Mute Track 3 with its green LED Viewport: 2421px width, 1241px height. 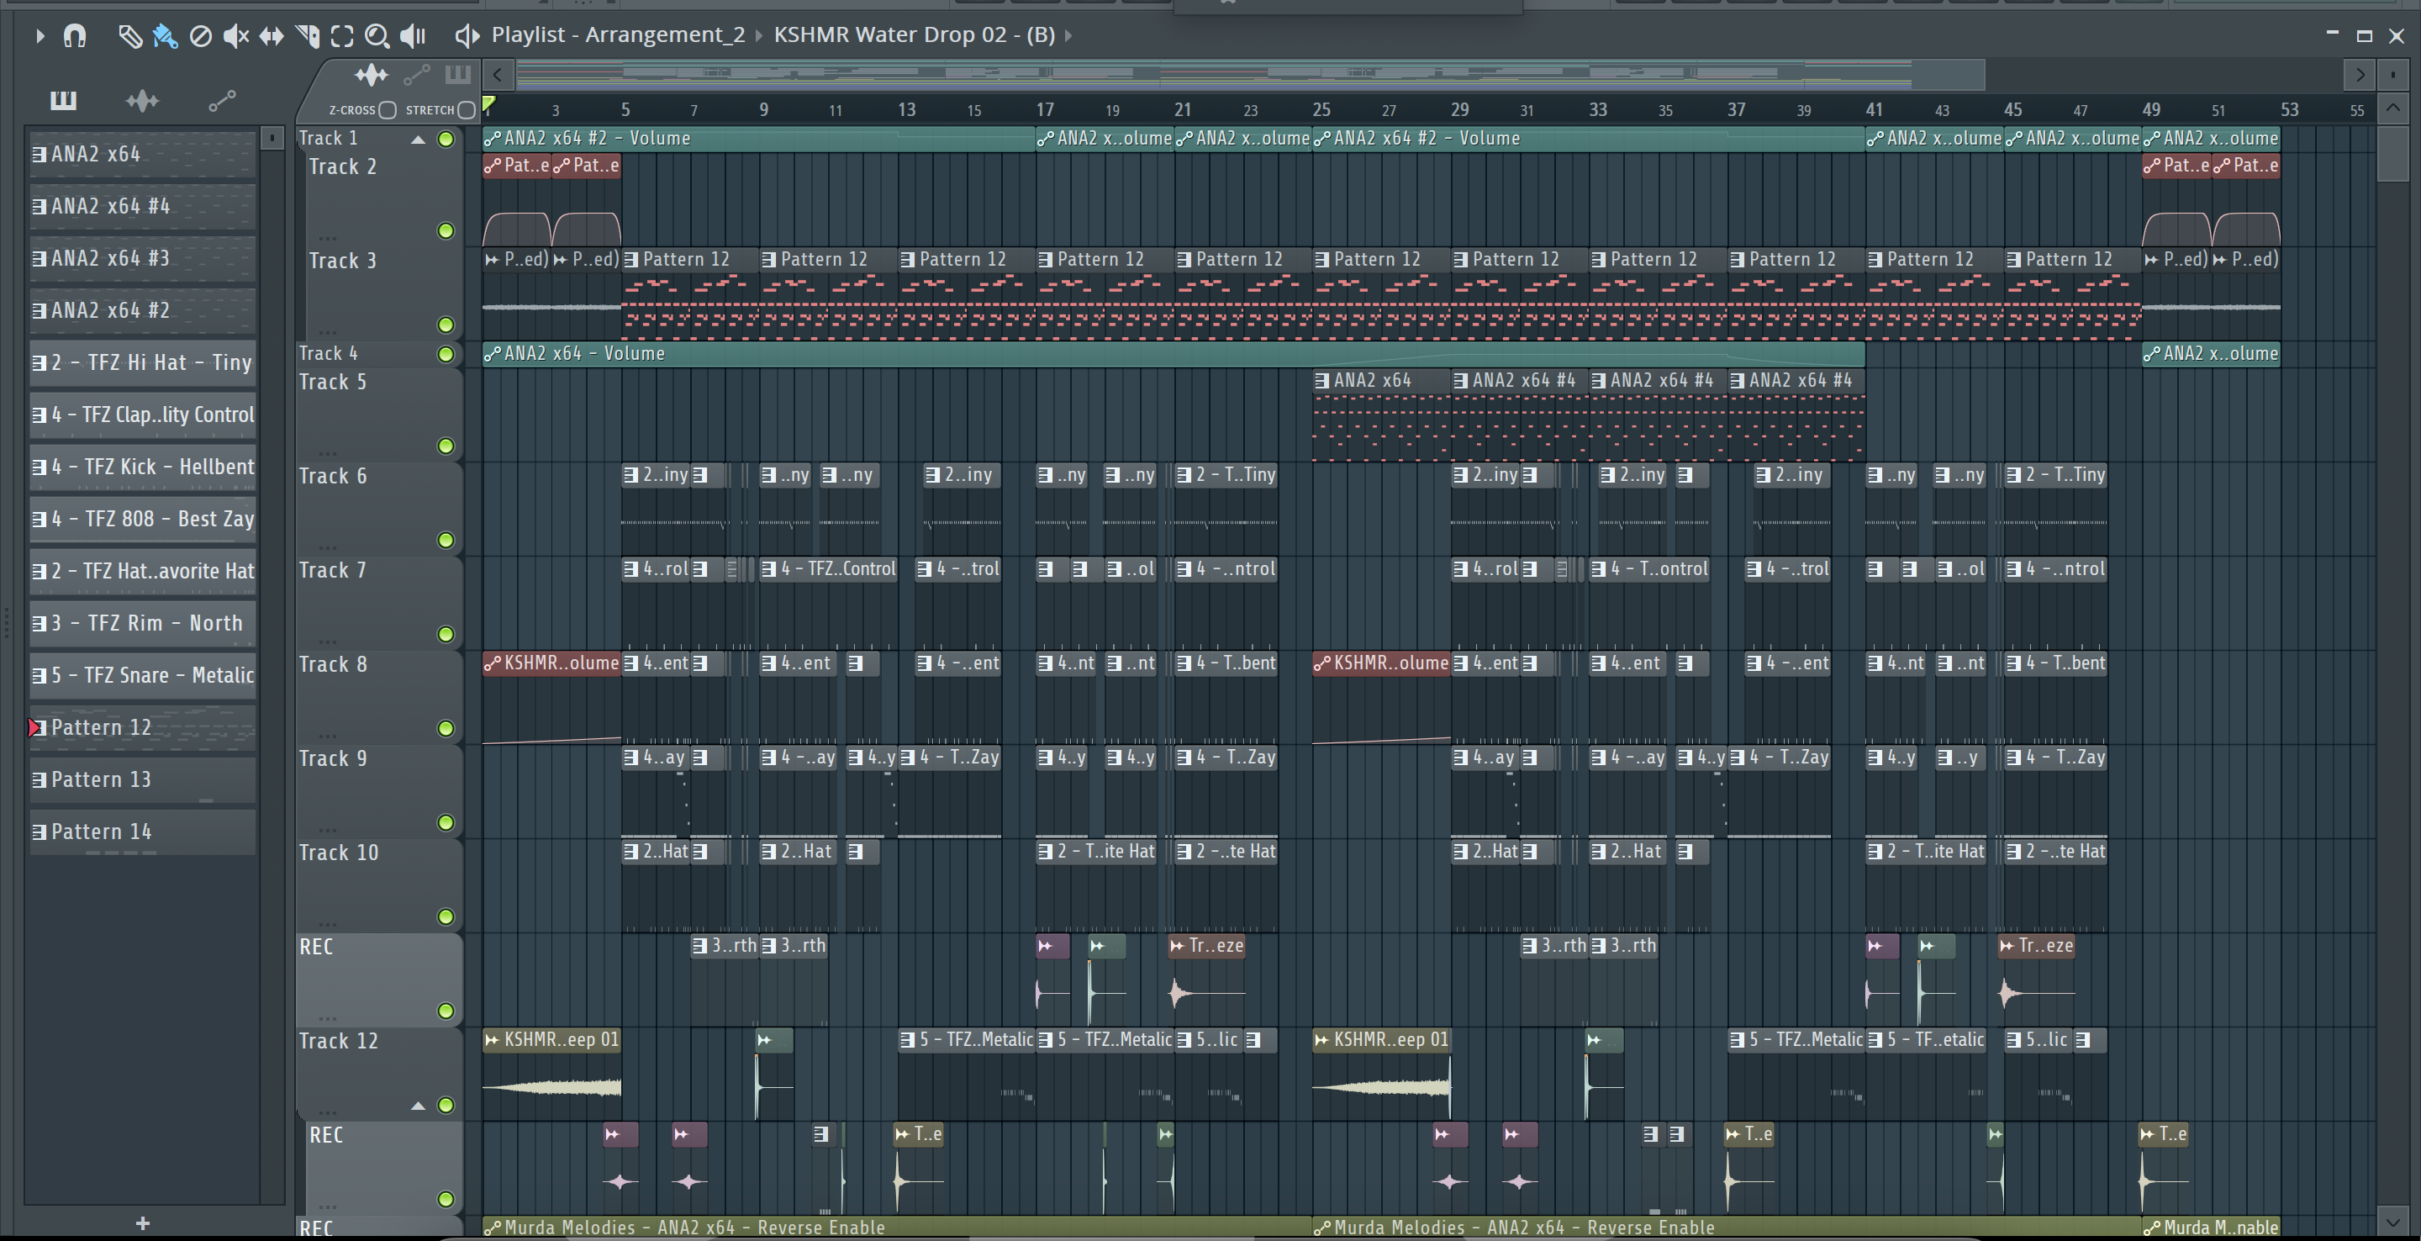[x=446, y=325]
